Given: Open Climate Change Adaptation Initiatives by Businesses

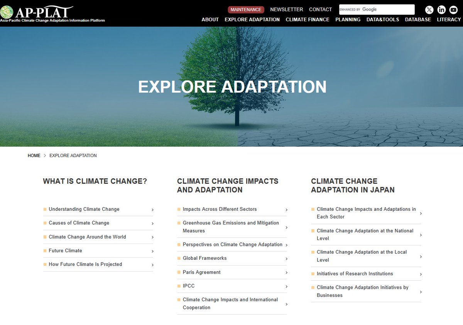Looking at the screenshot, I should click(x=363, y=291).
